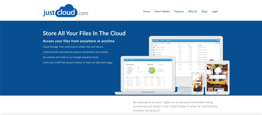Click 'Access your files from anywhere at anytime'
The image size is (262, 115).
[x=79, y=41]
